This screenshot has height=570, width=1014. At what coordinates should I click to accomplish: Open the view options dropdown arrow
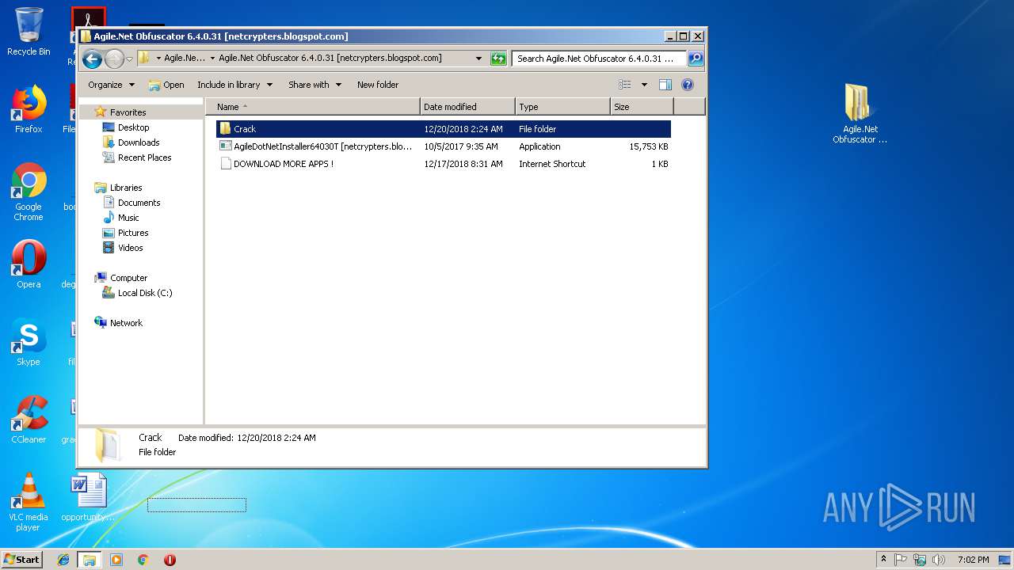tap(644, 85)
